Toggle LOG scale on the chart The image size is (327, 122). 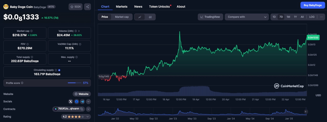[312, 17]
